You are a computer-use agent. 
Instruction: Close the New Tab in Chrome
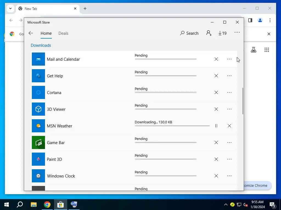[75, 8]
